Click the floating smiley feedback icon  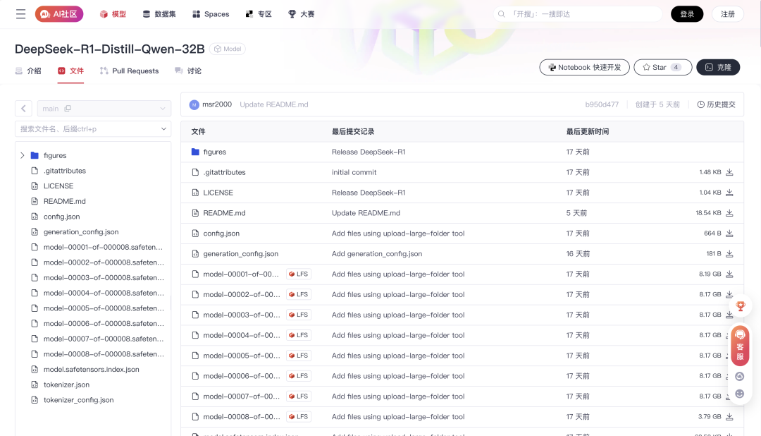tap(740, 394)
